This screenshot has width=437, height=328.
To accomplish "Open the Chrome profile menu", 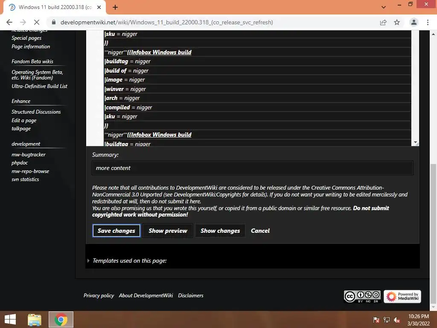I will (414, 22).
